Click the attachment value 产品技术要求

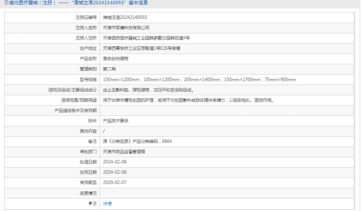click(115, 121)
